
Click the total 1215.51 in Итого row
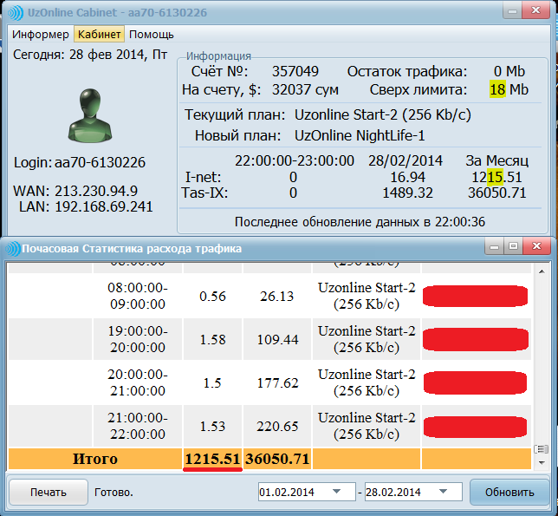pos(212,459)
